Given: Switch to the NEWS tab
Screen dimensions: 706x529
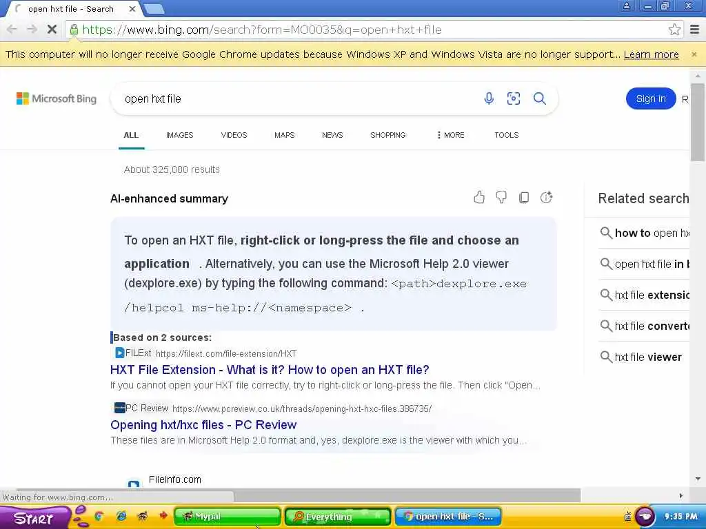Looking at the screenshot, I should pyautogui.click(x=332, y=135).
